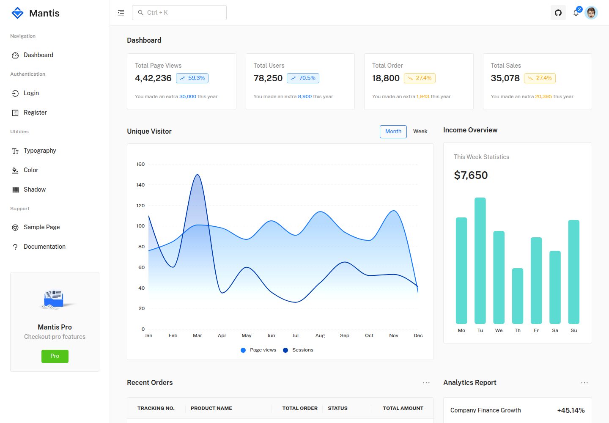Click the 59.3% Total Page Views chip

click(192, 78)
